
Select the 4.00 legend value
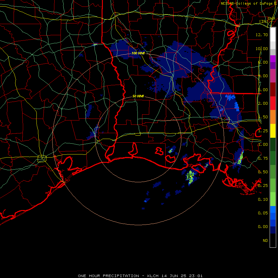coord(263,76)
